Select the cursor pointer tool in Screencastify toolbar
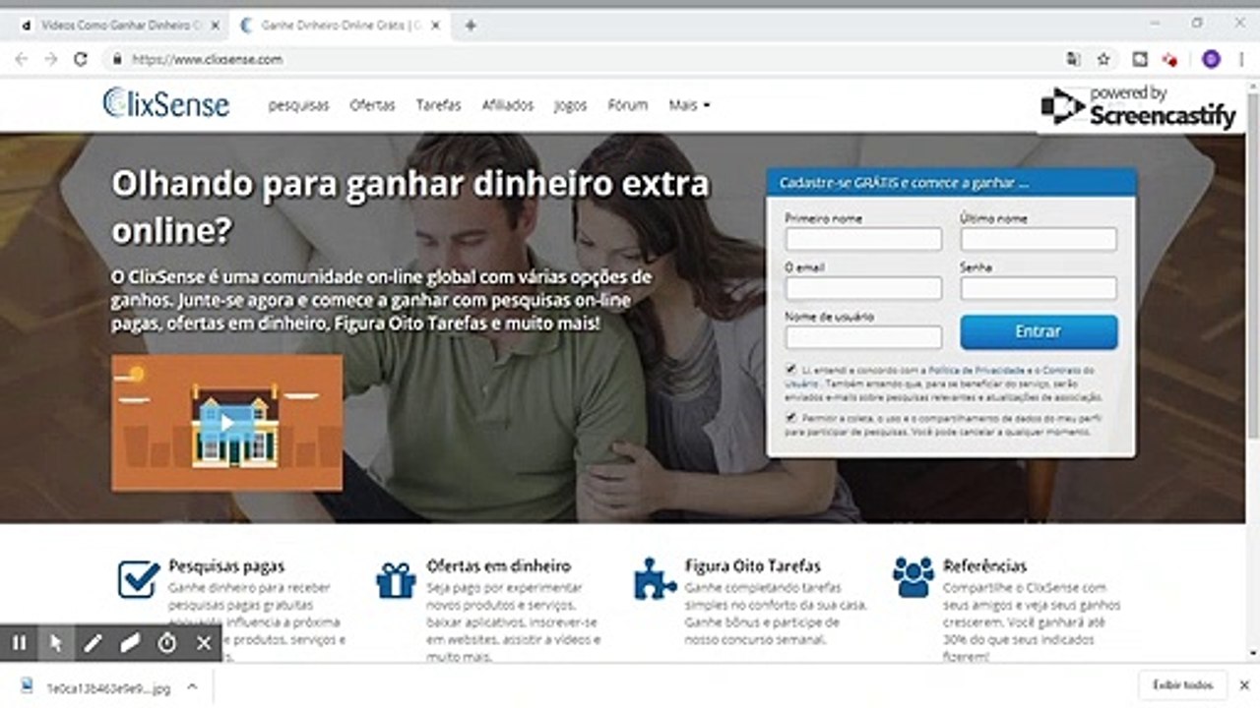Screen dimensions: 1260x708 [x=56, y=643]
